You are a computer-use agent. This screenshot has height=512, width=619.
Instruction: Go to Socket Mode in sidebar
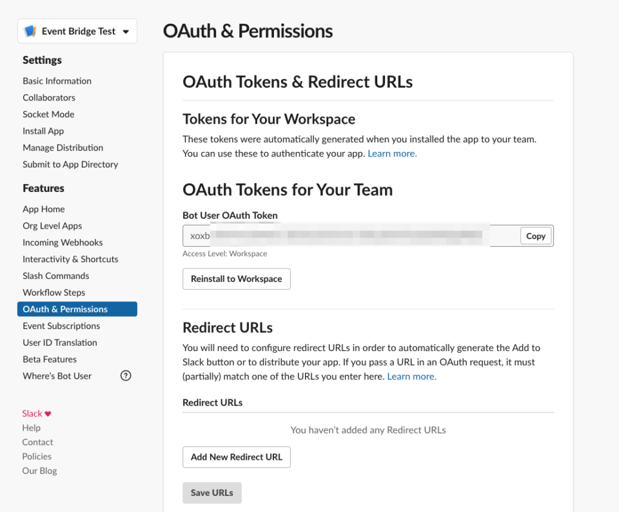tap(48, 115)
